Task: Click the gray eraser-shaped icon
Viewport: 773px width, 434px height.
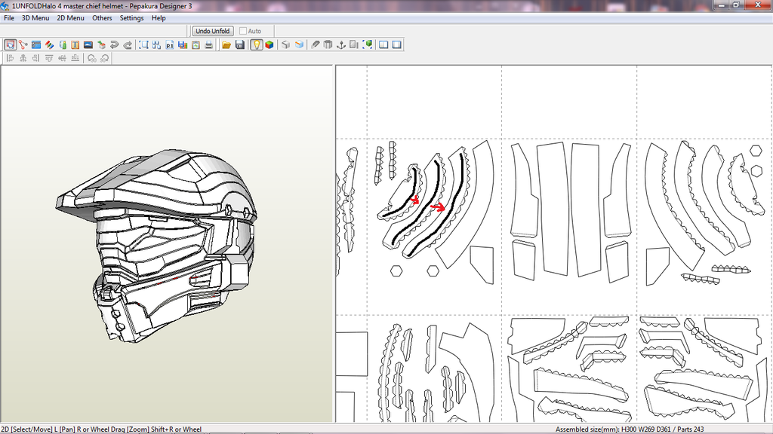Action: (315, 44)
